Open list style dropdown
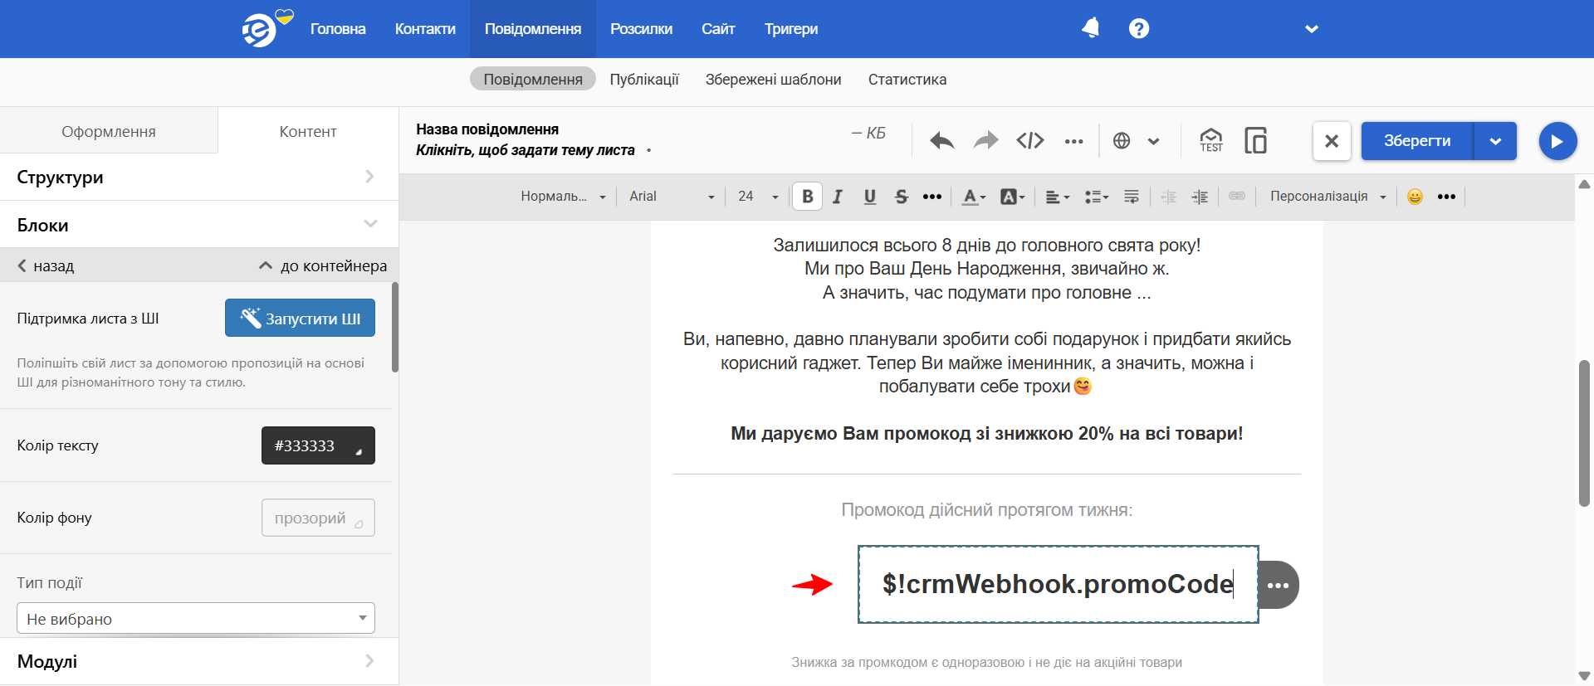Screen dimensions: 1594x686 click(1096, 197)
